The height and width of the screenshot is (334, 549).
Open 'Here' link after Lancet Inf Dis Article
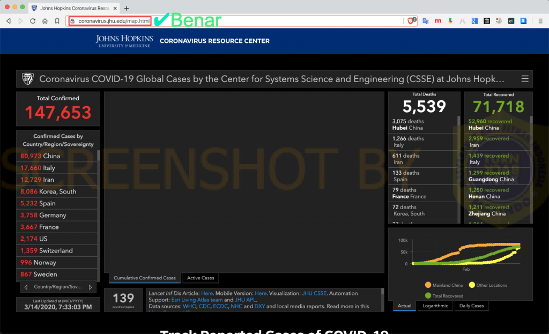coord(206,293)
